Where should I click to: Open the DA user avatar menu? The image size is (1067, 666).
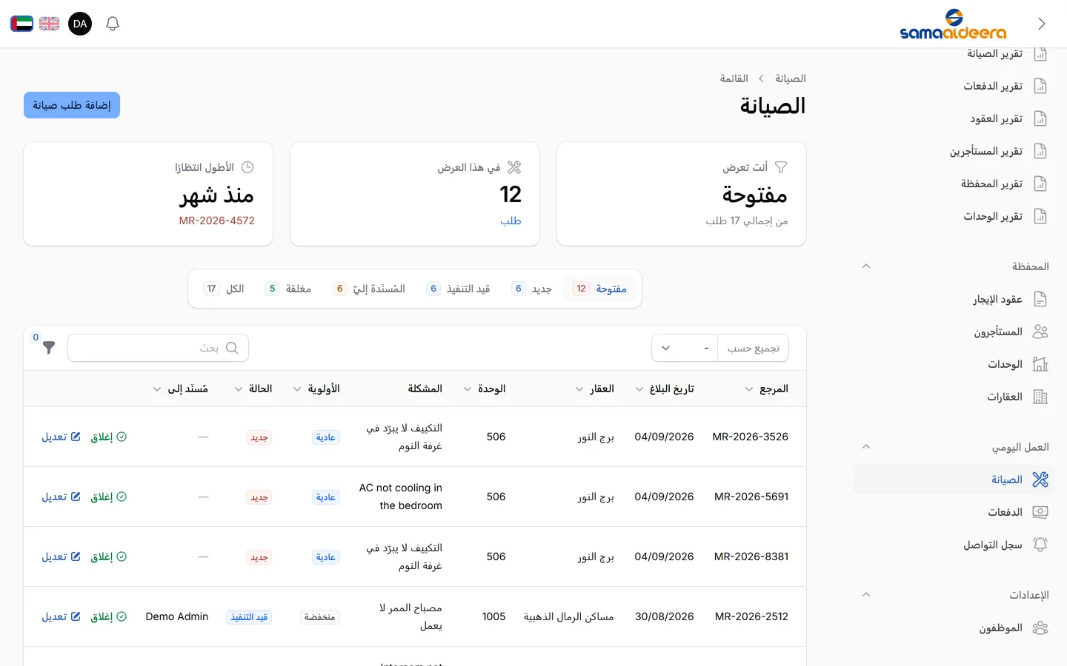[80, 24]
